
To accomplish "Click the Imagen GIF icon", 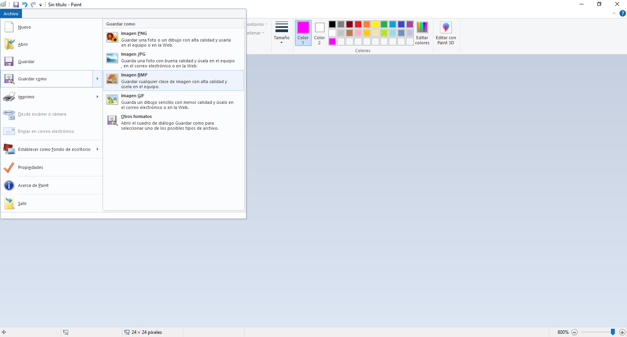I will click(x=112, y=100).
